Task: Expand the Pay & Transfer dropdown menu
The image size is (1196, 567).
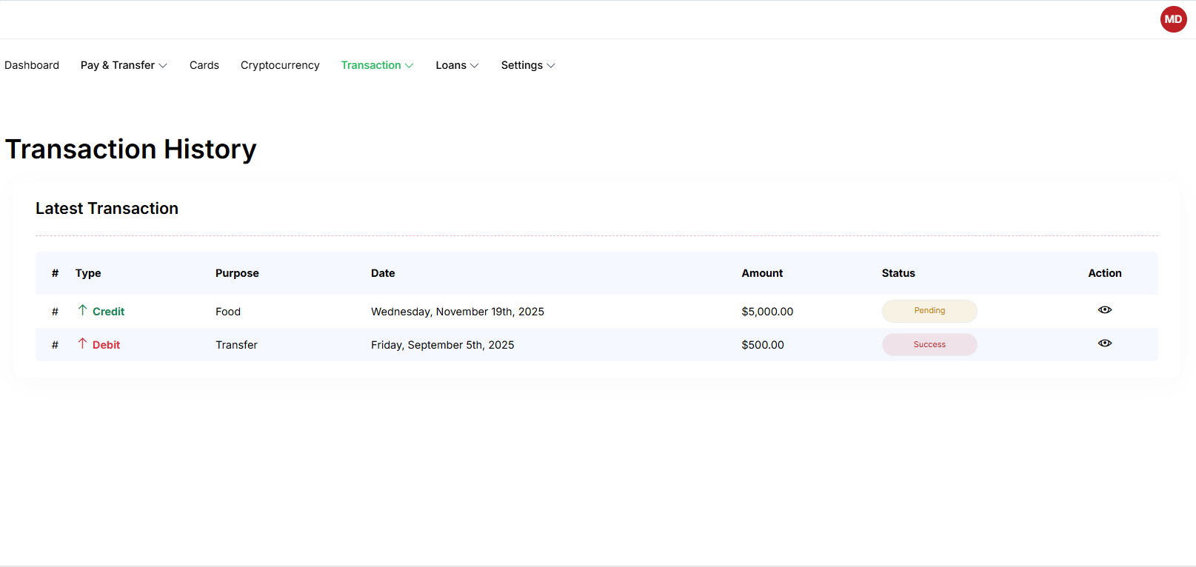Action: [124, 65]
